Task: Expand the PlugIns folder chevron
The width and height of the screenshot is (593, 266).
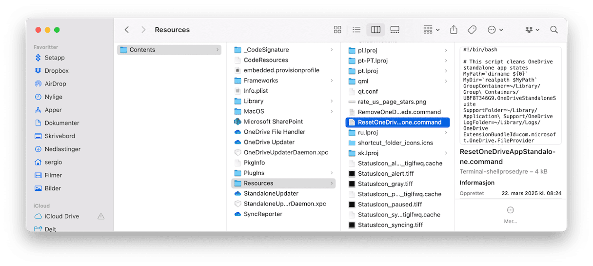Action: 332,173
